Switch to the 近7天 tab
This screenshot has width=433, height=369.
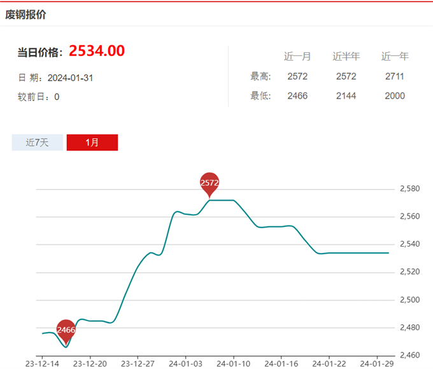coord(38,143)
